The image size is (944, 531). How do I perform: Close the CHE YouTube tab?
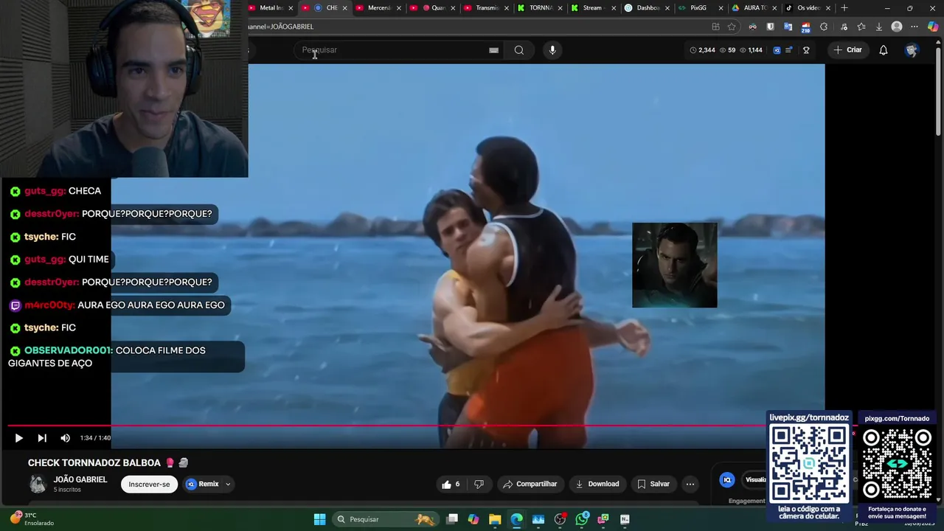coord(344,8)
